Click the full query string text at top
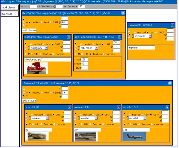Viewport: 179px width, 148px height. click(x=82, y=2)
